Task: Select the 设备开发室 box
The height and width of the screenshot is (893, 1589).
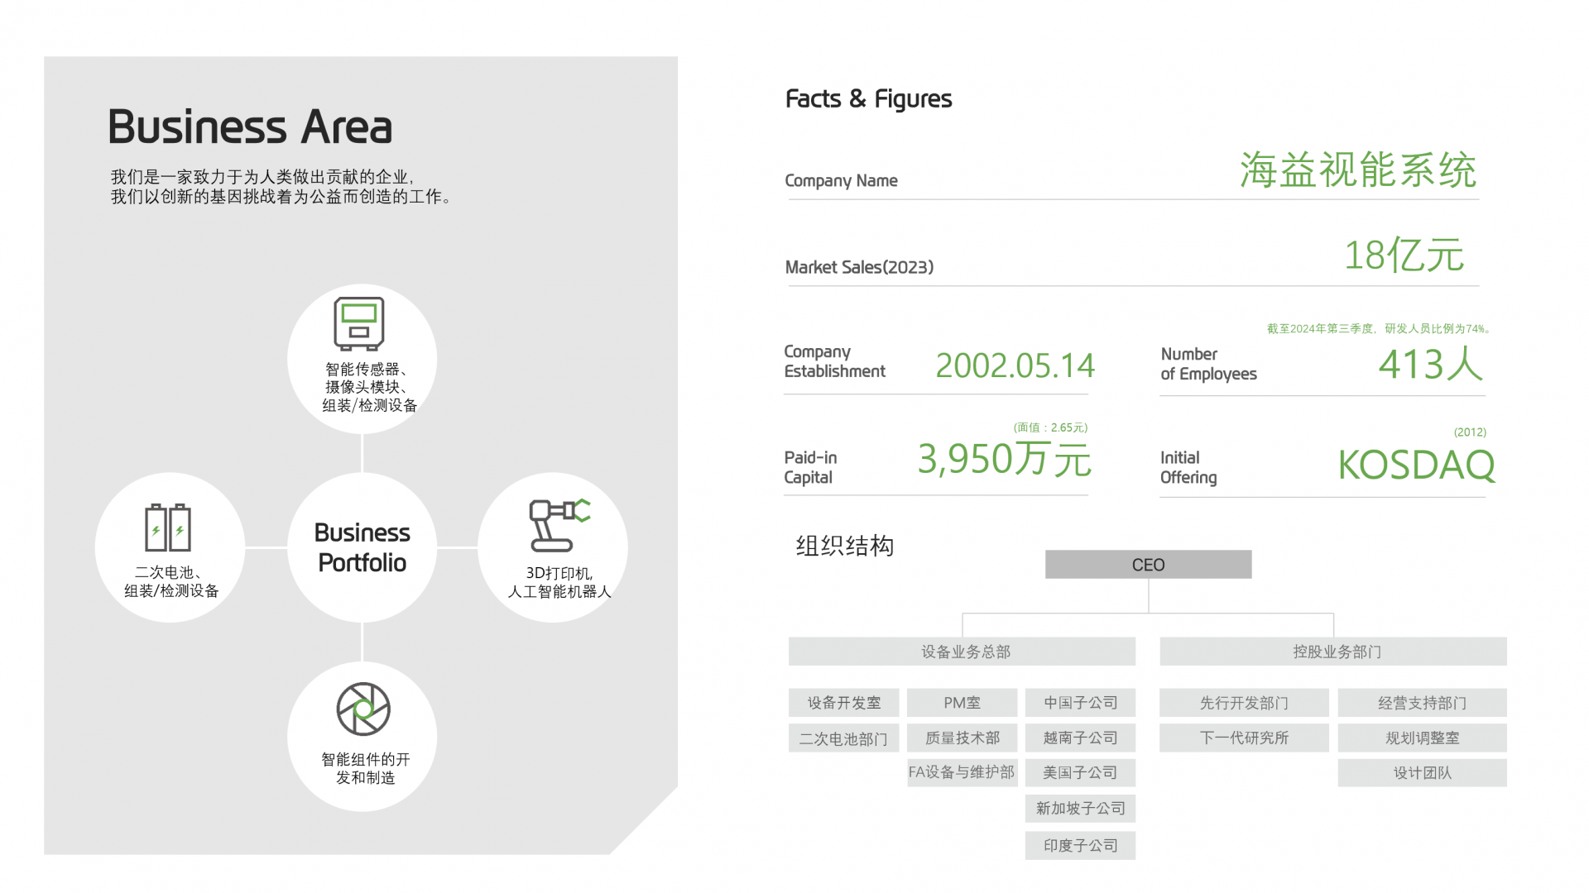Action: pos(844,703)
